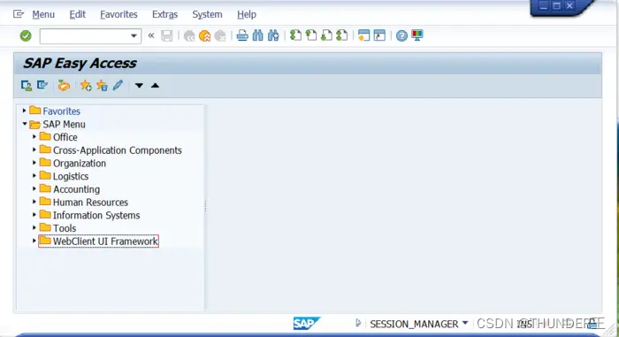
Task: Click the Previous Page icon
Action: [x=311, y=35]
